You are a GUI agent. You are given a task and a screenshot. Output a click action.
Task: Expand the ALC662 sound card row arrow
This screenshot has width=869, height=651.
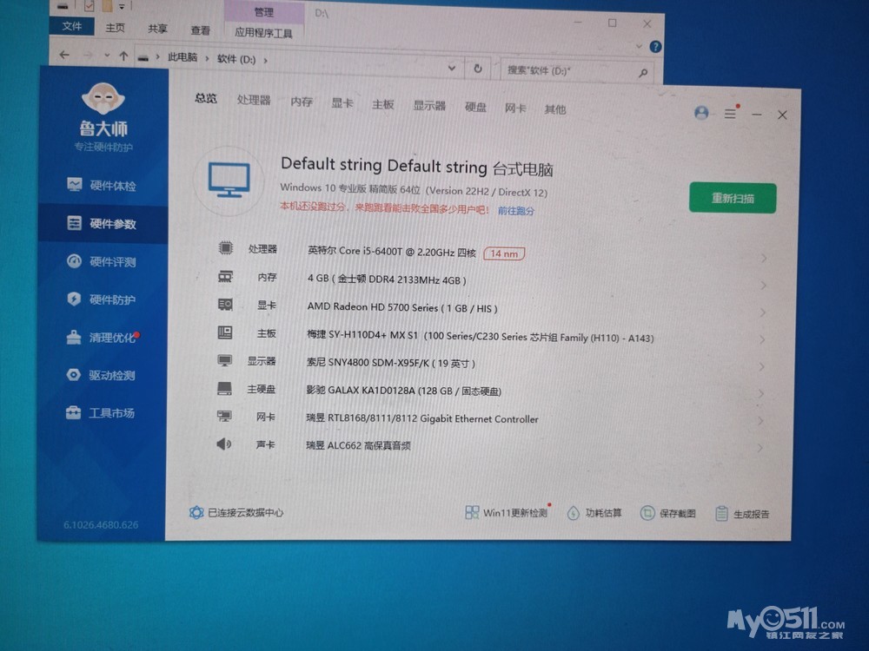point(760,448)
